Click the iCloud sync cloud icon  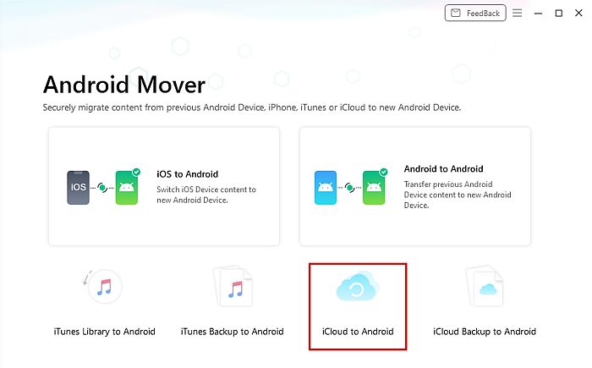(x=358, y=287)
